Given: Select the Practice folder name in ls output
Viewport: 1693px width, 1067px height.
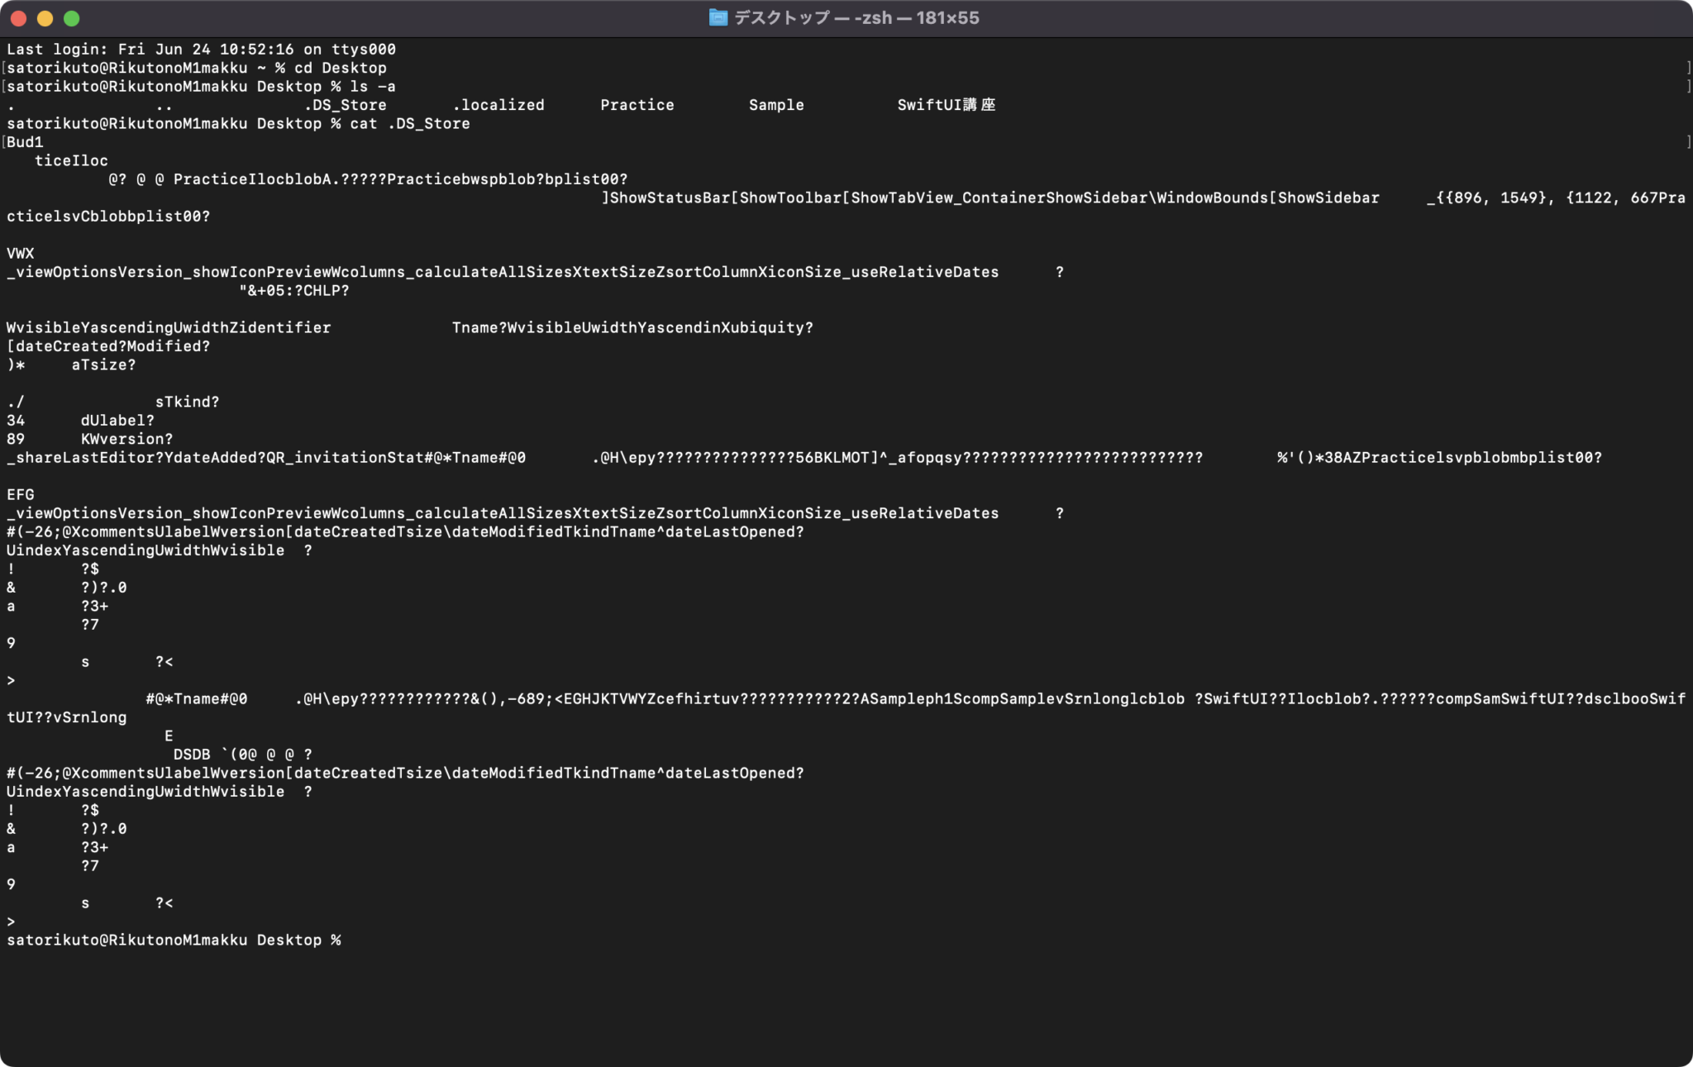Looking at the screenshot, I should click(637, 104).
